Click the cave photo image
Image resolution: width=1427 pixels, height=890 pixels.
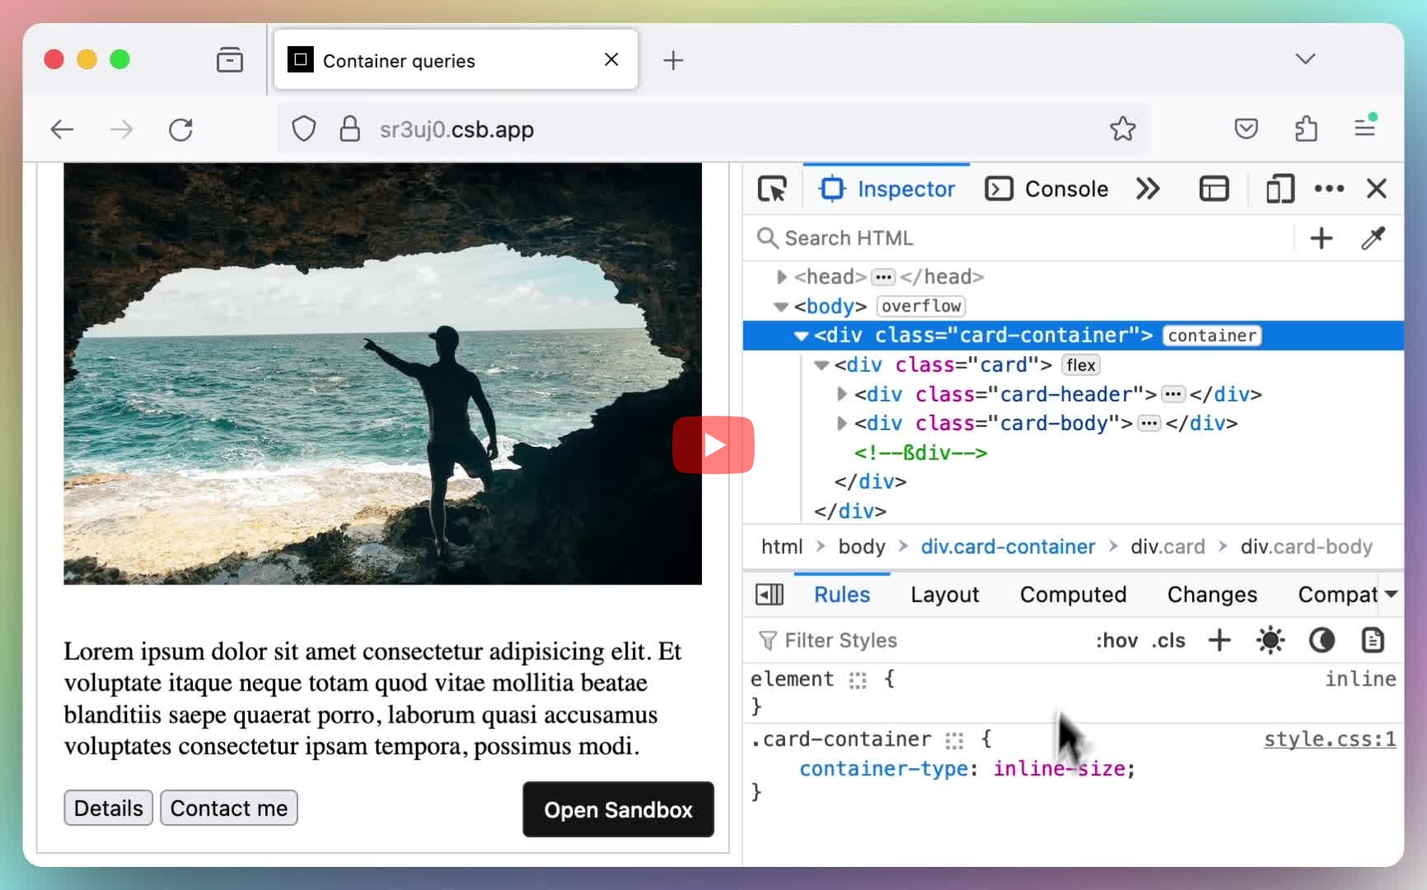pos(382,373)
